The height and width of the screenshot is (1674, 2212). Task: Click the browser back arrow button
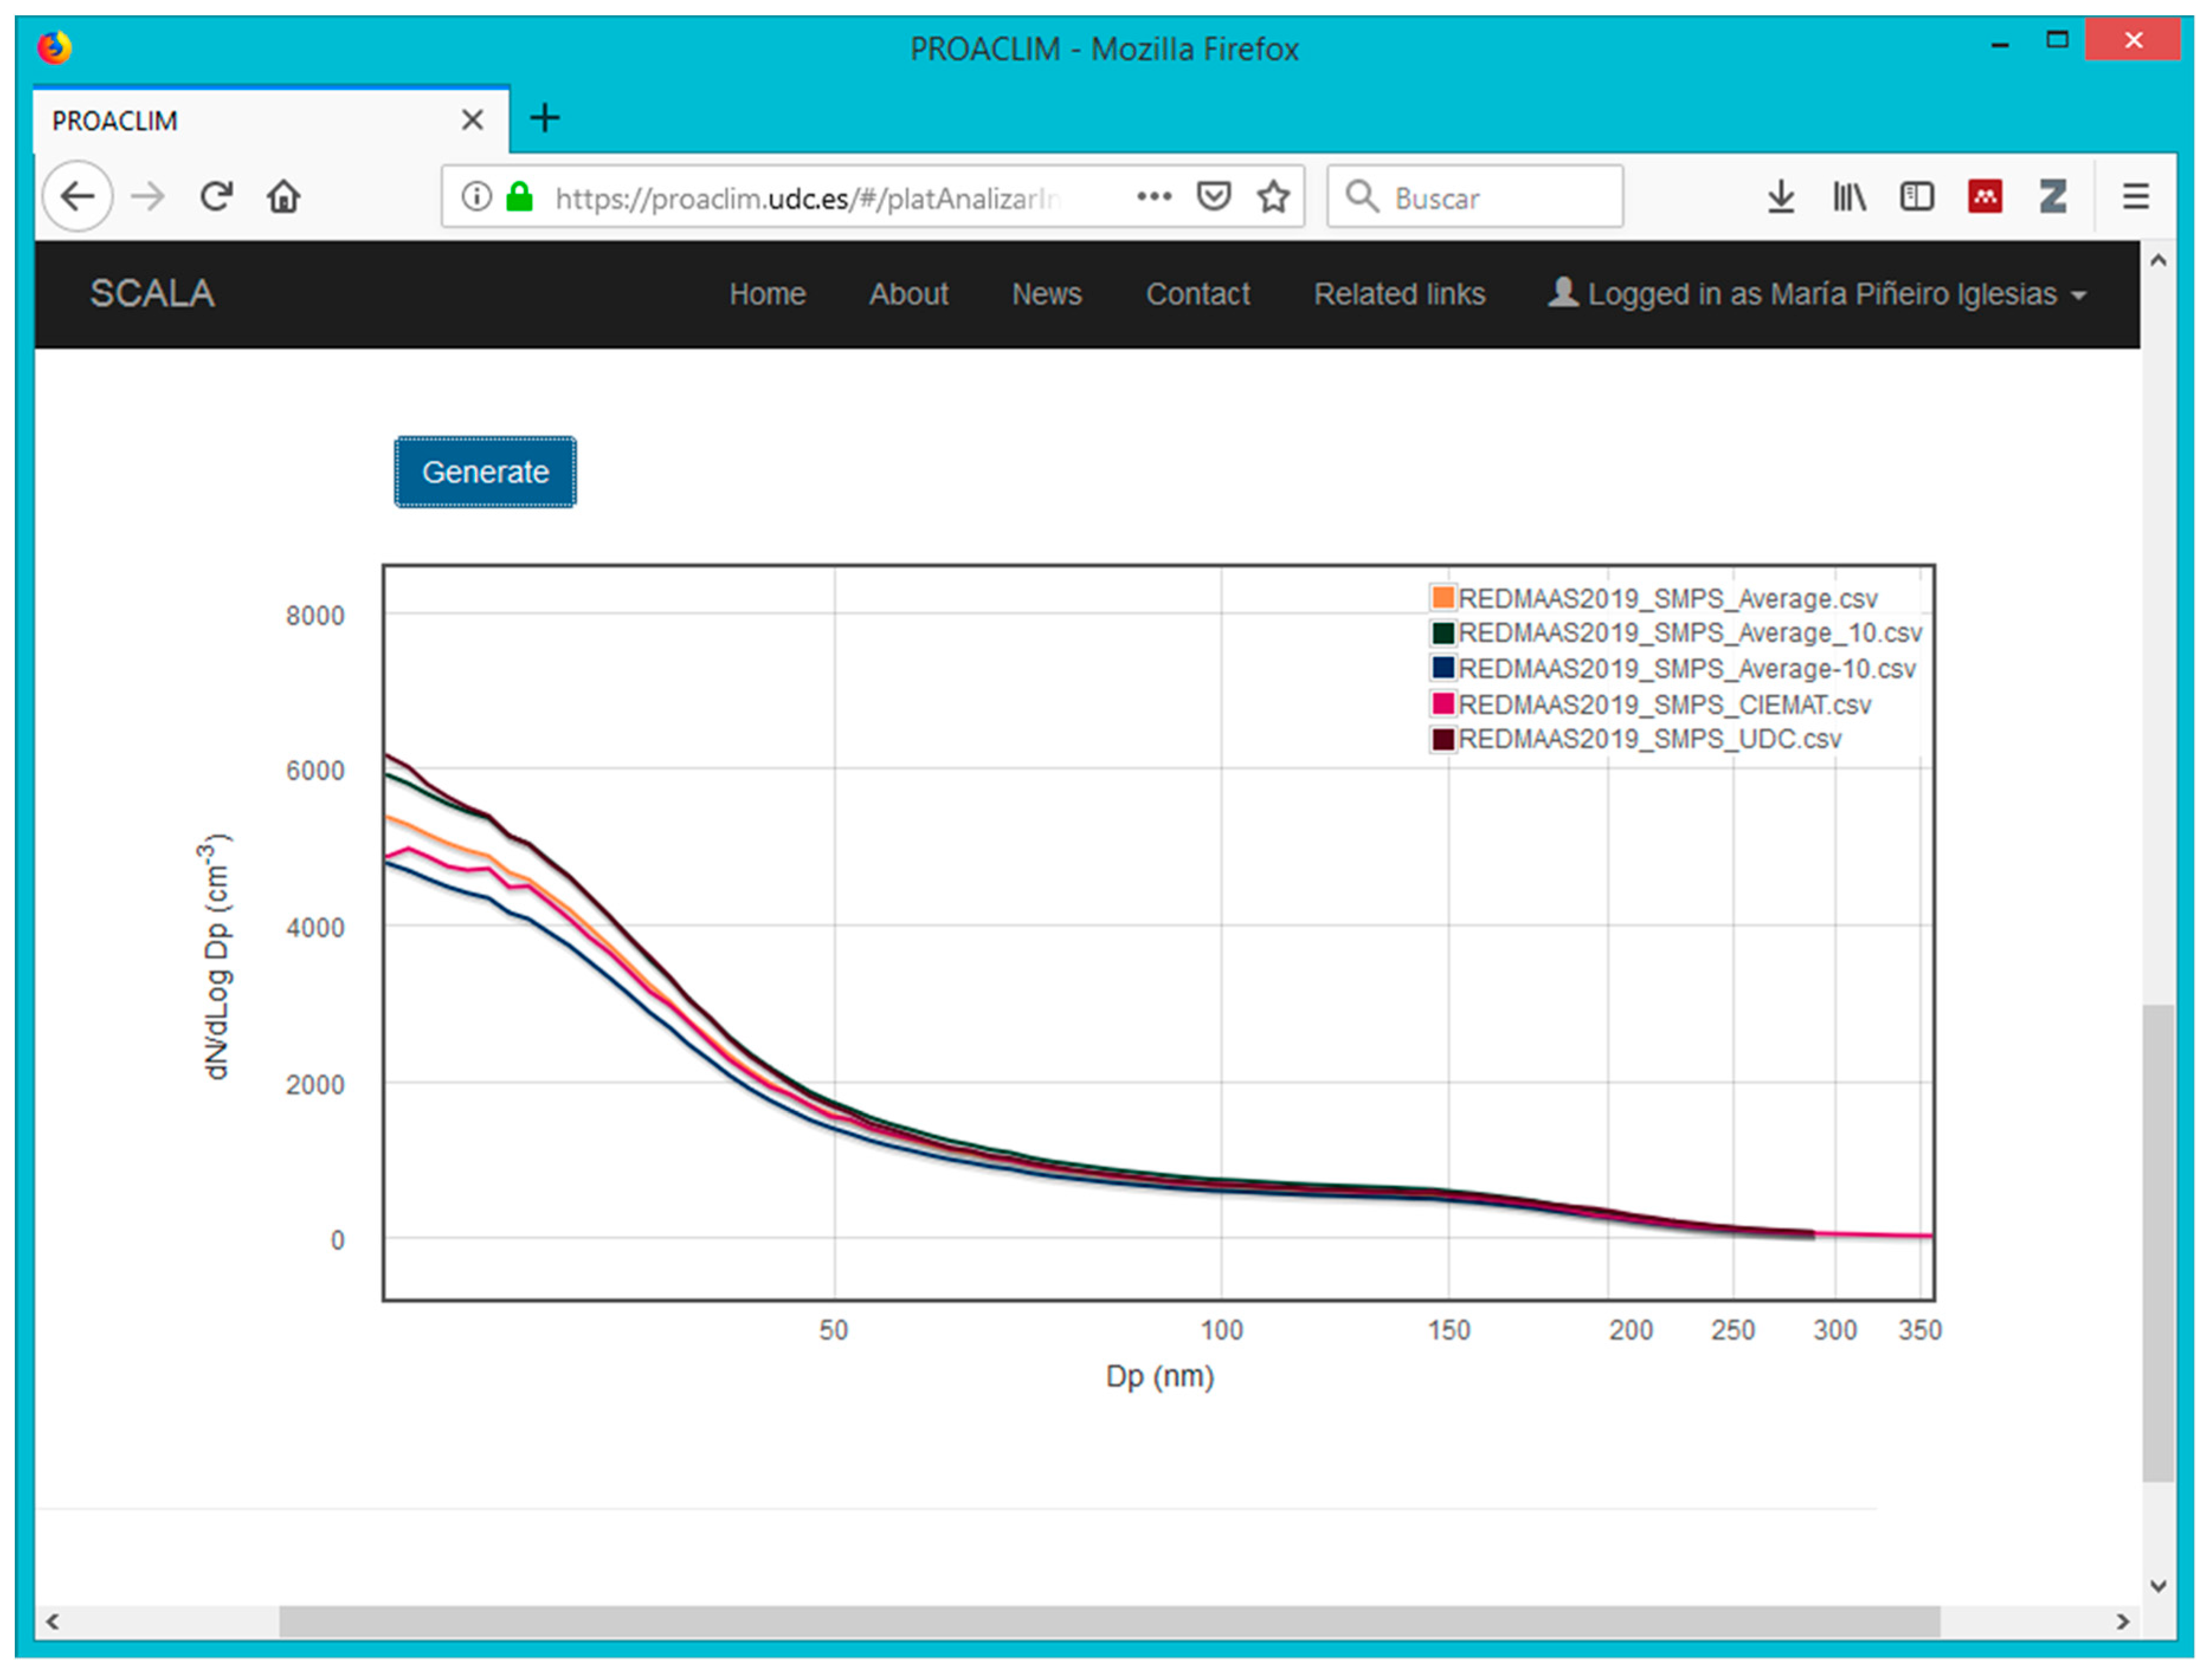(77, 197)
